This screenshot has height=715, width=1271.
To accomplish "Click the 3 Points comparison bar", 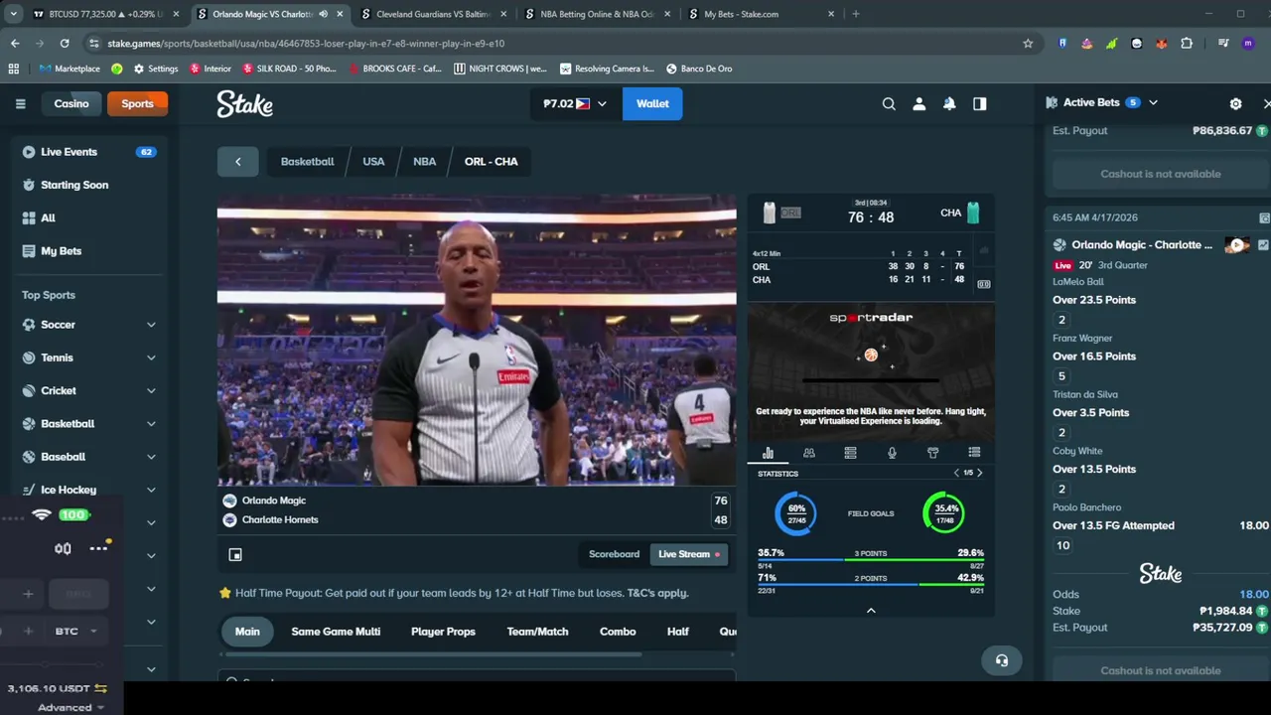I will pos(871,560).
